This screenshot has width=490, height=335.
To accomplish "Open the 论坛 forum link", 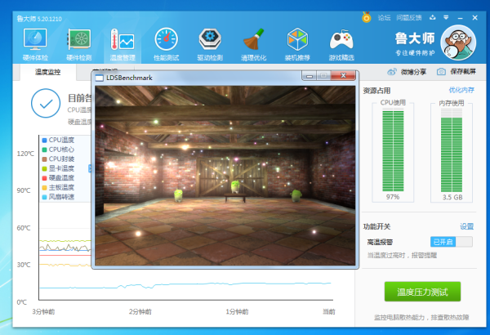I will point(384,18).
